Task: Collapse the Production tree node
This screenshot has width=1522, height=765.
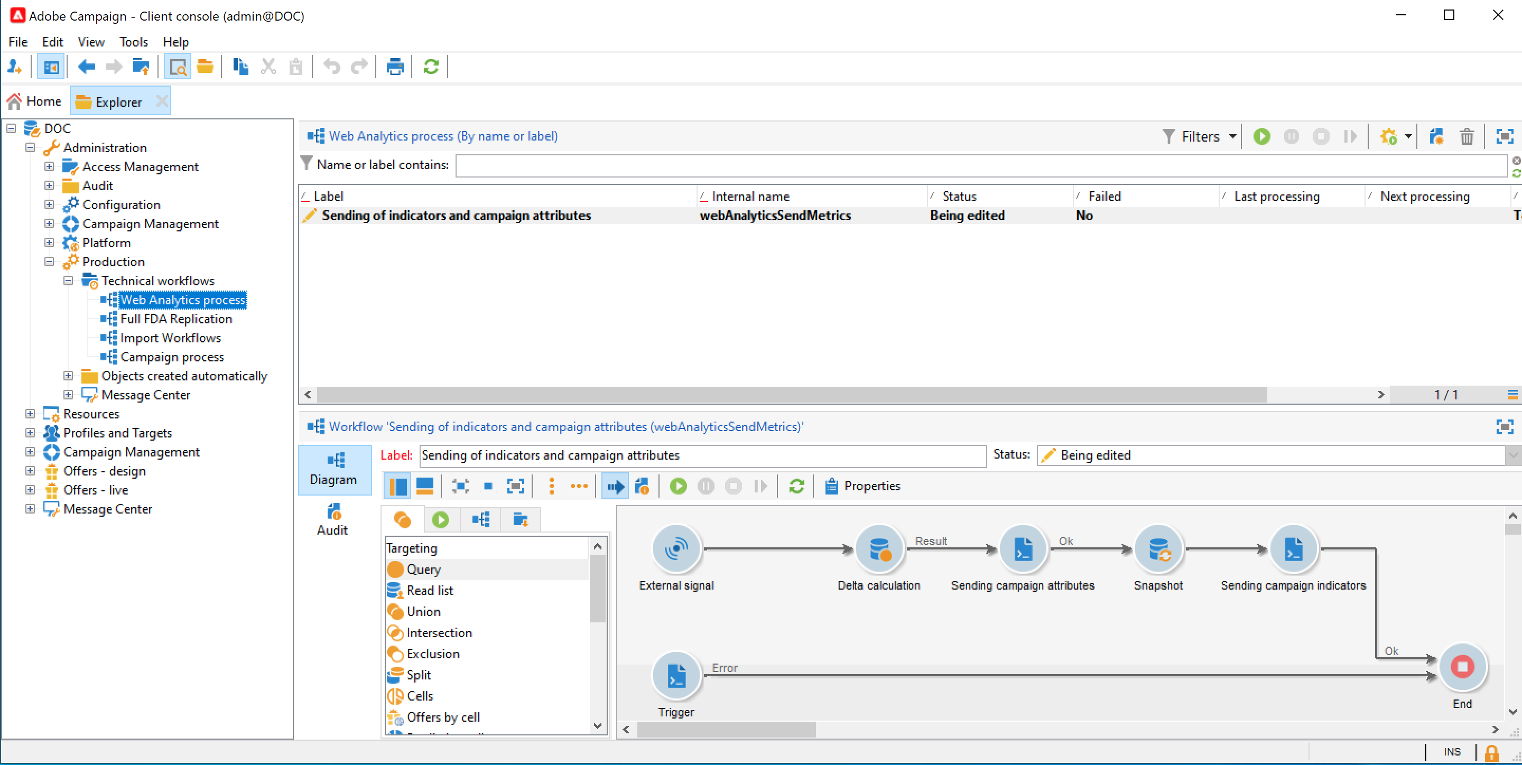Action: [x=49, y=262]
